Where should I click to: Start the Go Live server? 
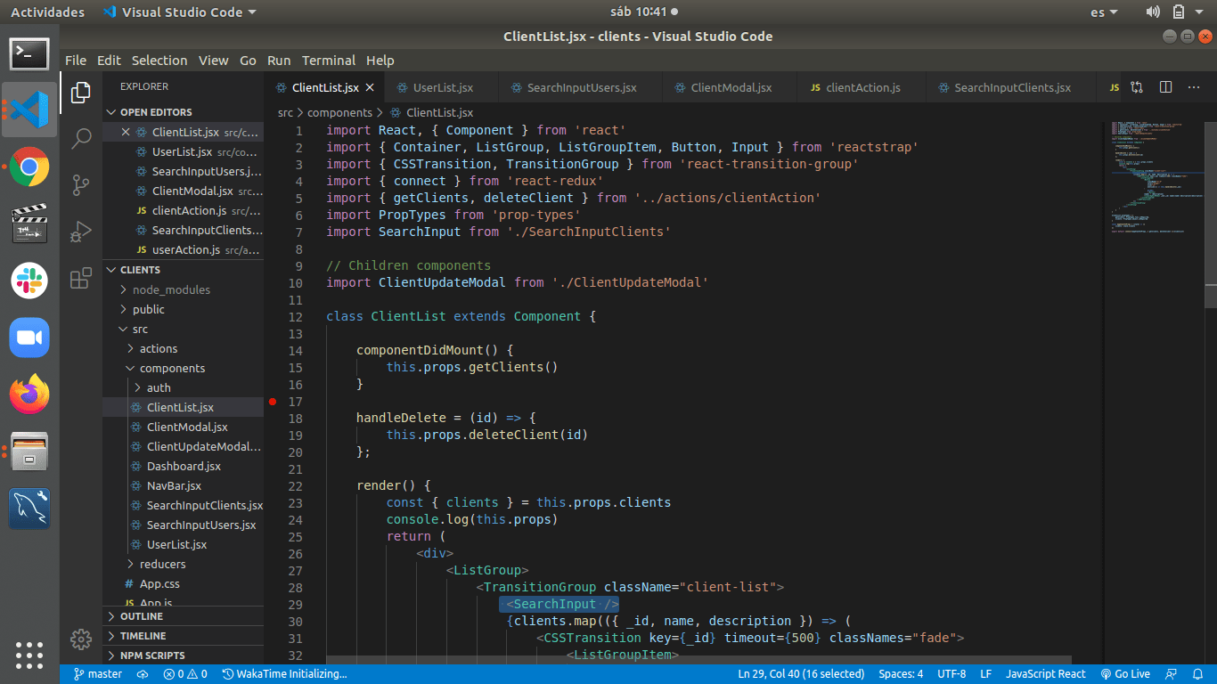(x=1125, y=674)
